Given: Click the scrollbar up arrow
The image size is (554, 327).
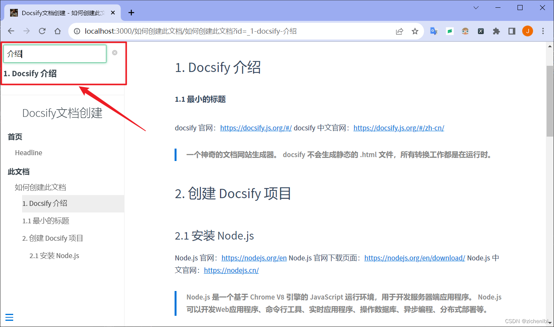Looking at the screenshot, I should [x=550, y=46].
